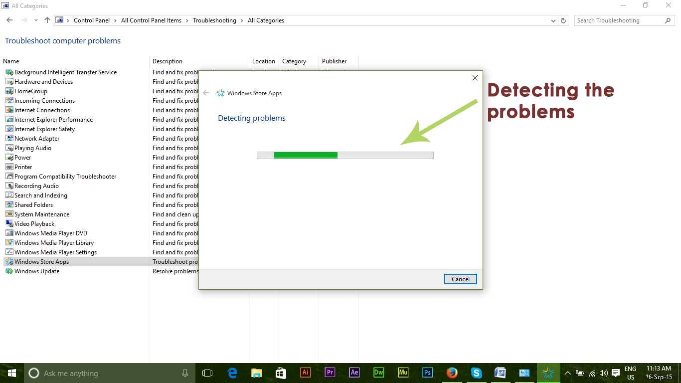
Task: Expand the All Control Panel Items breadcrumb chevron
Action: point(187,20)
